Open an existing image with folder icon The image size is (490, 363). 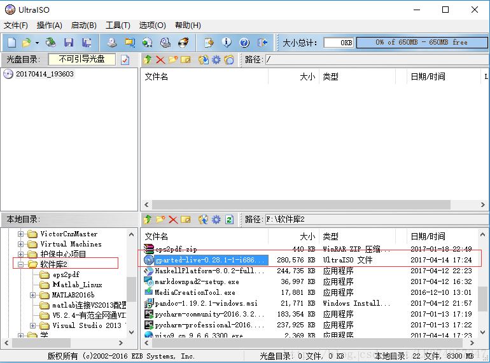click(x=27, y=43)
